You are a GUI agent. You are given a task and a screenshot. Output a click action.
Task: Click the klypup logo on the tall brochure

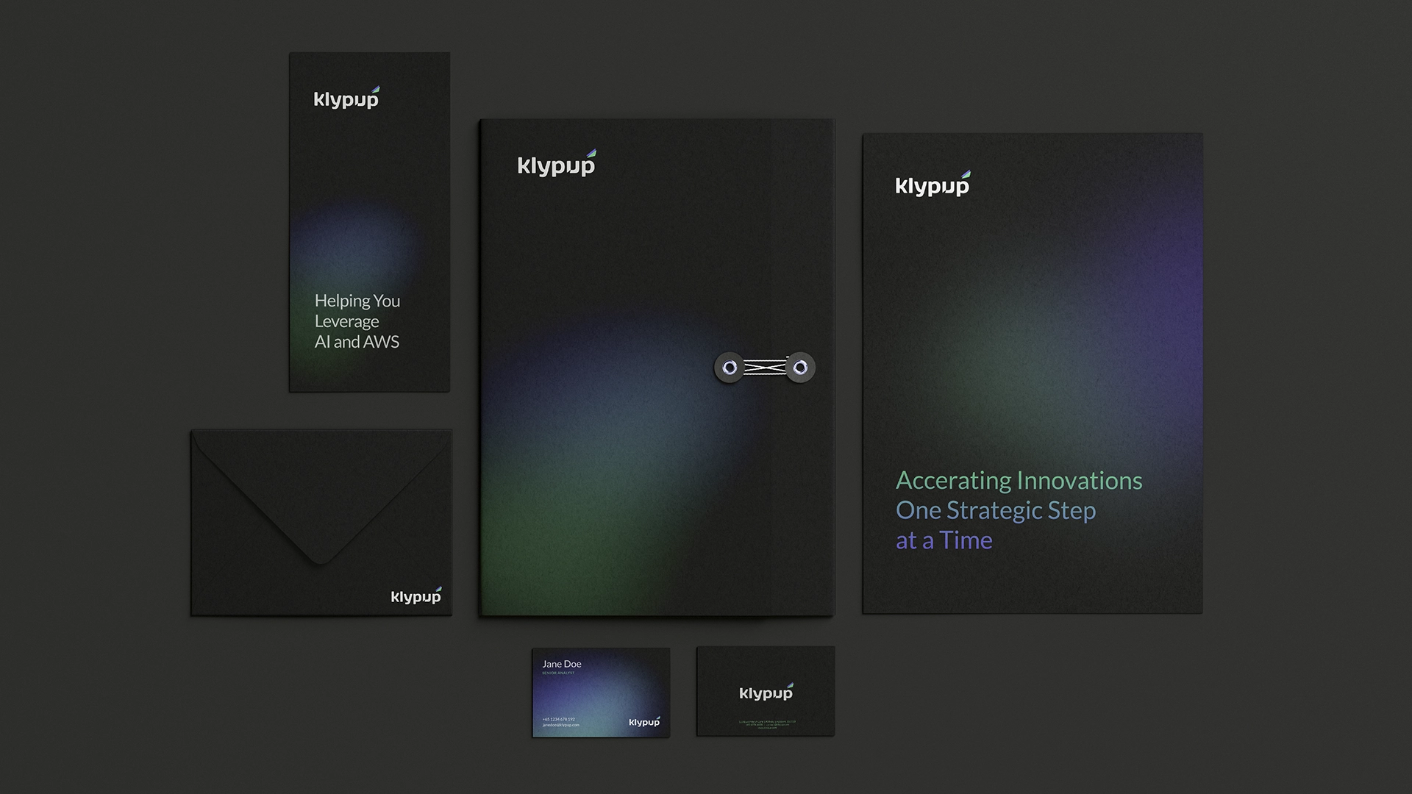346,99
